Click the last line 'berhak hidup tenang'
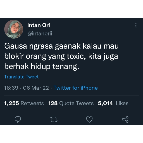The width and height of the screenshot is (143, 143). coord(42,66)
